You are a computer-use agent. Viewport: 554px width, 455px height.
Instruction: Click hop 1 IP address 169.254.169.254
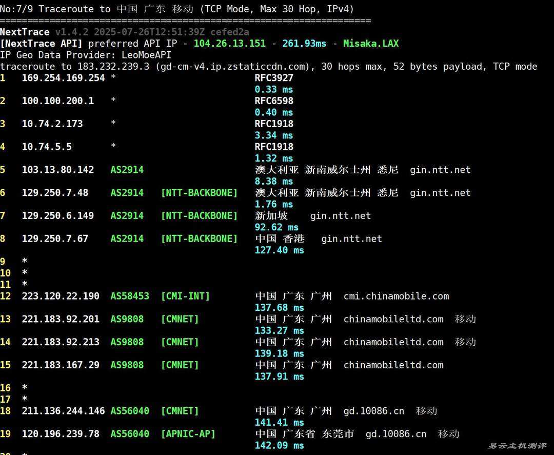[63, 78]
